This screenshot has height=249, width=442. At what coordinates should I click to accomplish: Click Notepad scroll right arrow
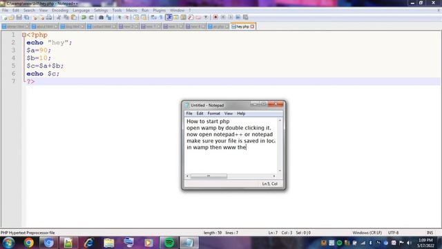pyautogui.click(x=274, y=176)
